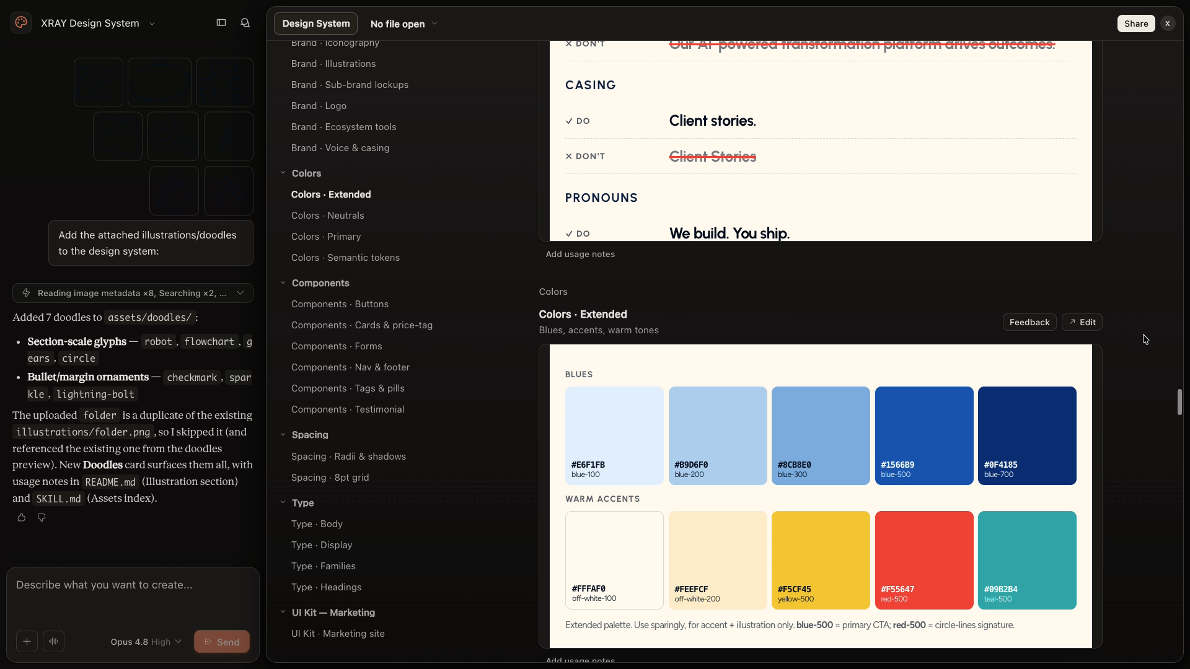1190x669 pixels.
Task: Expand the Reading image metadata activity row
Action: (133, 293)
